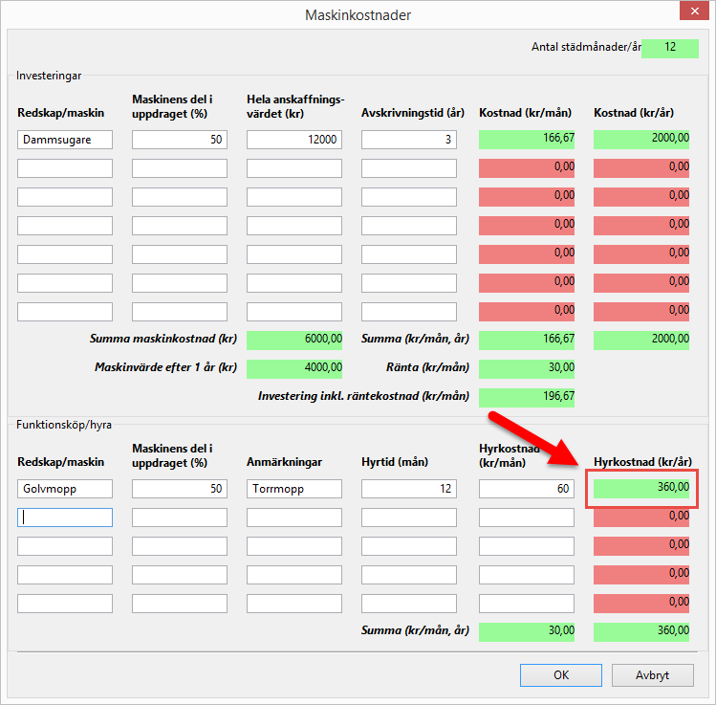Click the Avbryt button
This screenshot has width=716, height=705.
(652, 674)
